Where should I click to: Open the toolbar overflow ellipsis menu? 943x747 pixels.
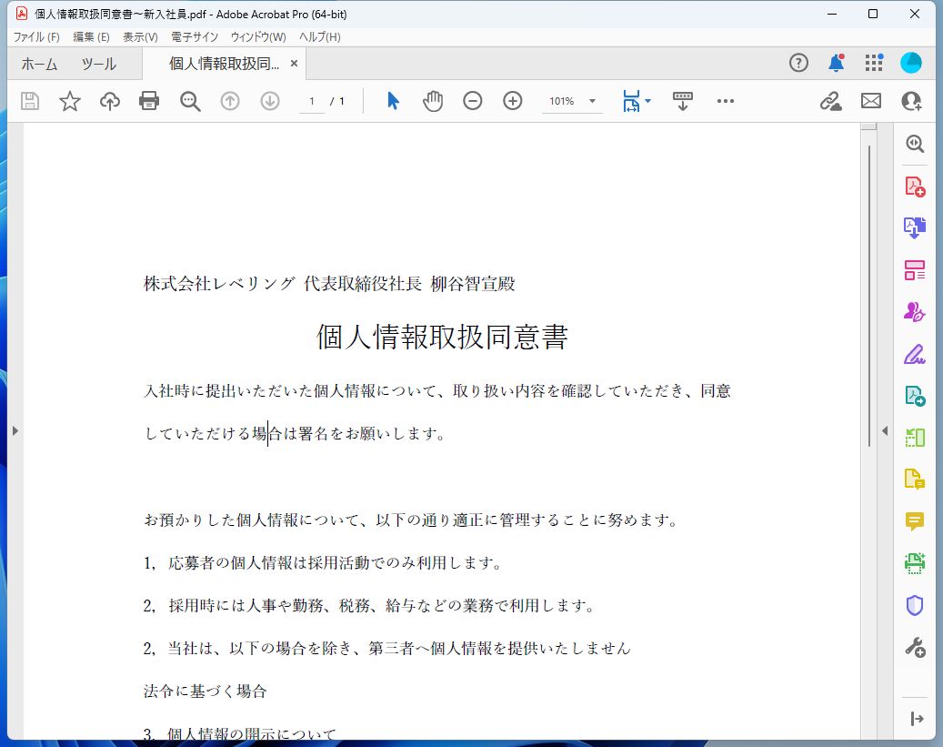(x=725, y=101)
